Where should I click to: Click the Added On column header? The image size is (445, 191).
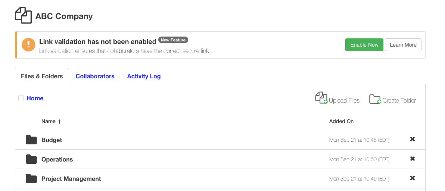click(341, 121)
